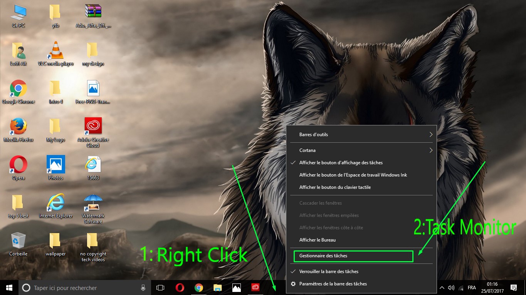Click the volume icon in system tray
This screenshot has height=295, width=526.
pyautogui.click(x=451, y=288)
